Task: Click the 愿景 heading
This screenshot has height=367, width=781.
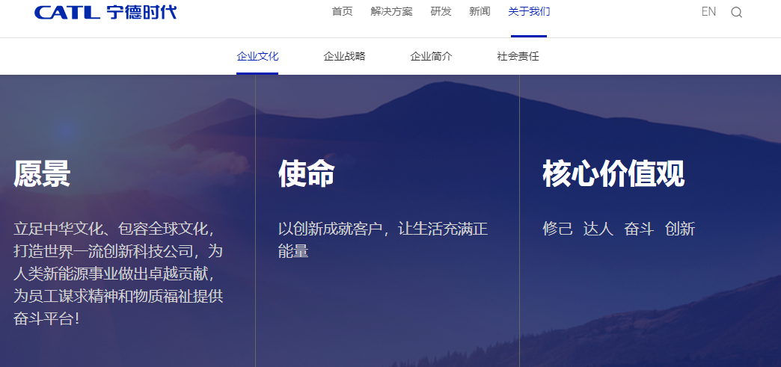Action: pyautogui.click(x=42, y=174)
